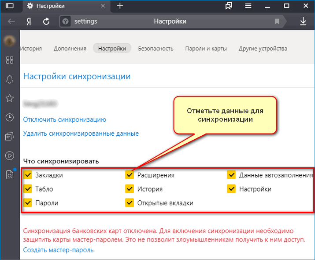Switch to the История tab
The height and width of the screenshot is (260, 315).
tap(31, 48)
